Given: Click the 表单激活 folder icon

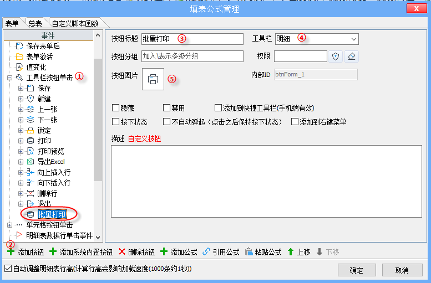Looking at the screenshot, I should tap(19, 56).
